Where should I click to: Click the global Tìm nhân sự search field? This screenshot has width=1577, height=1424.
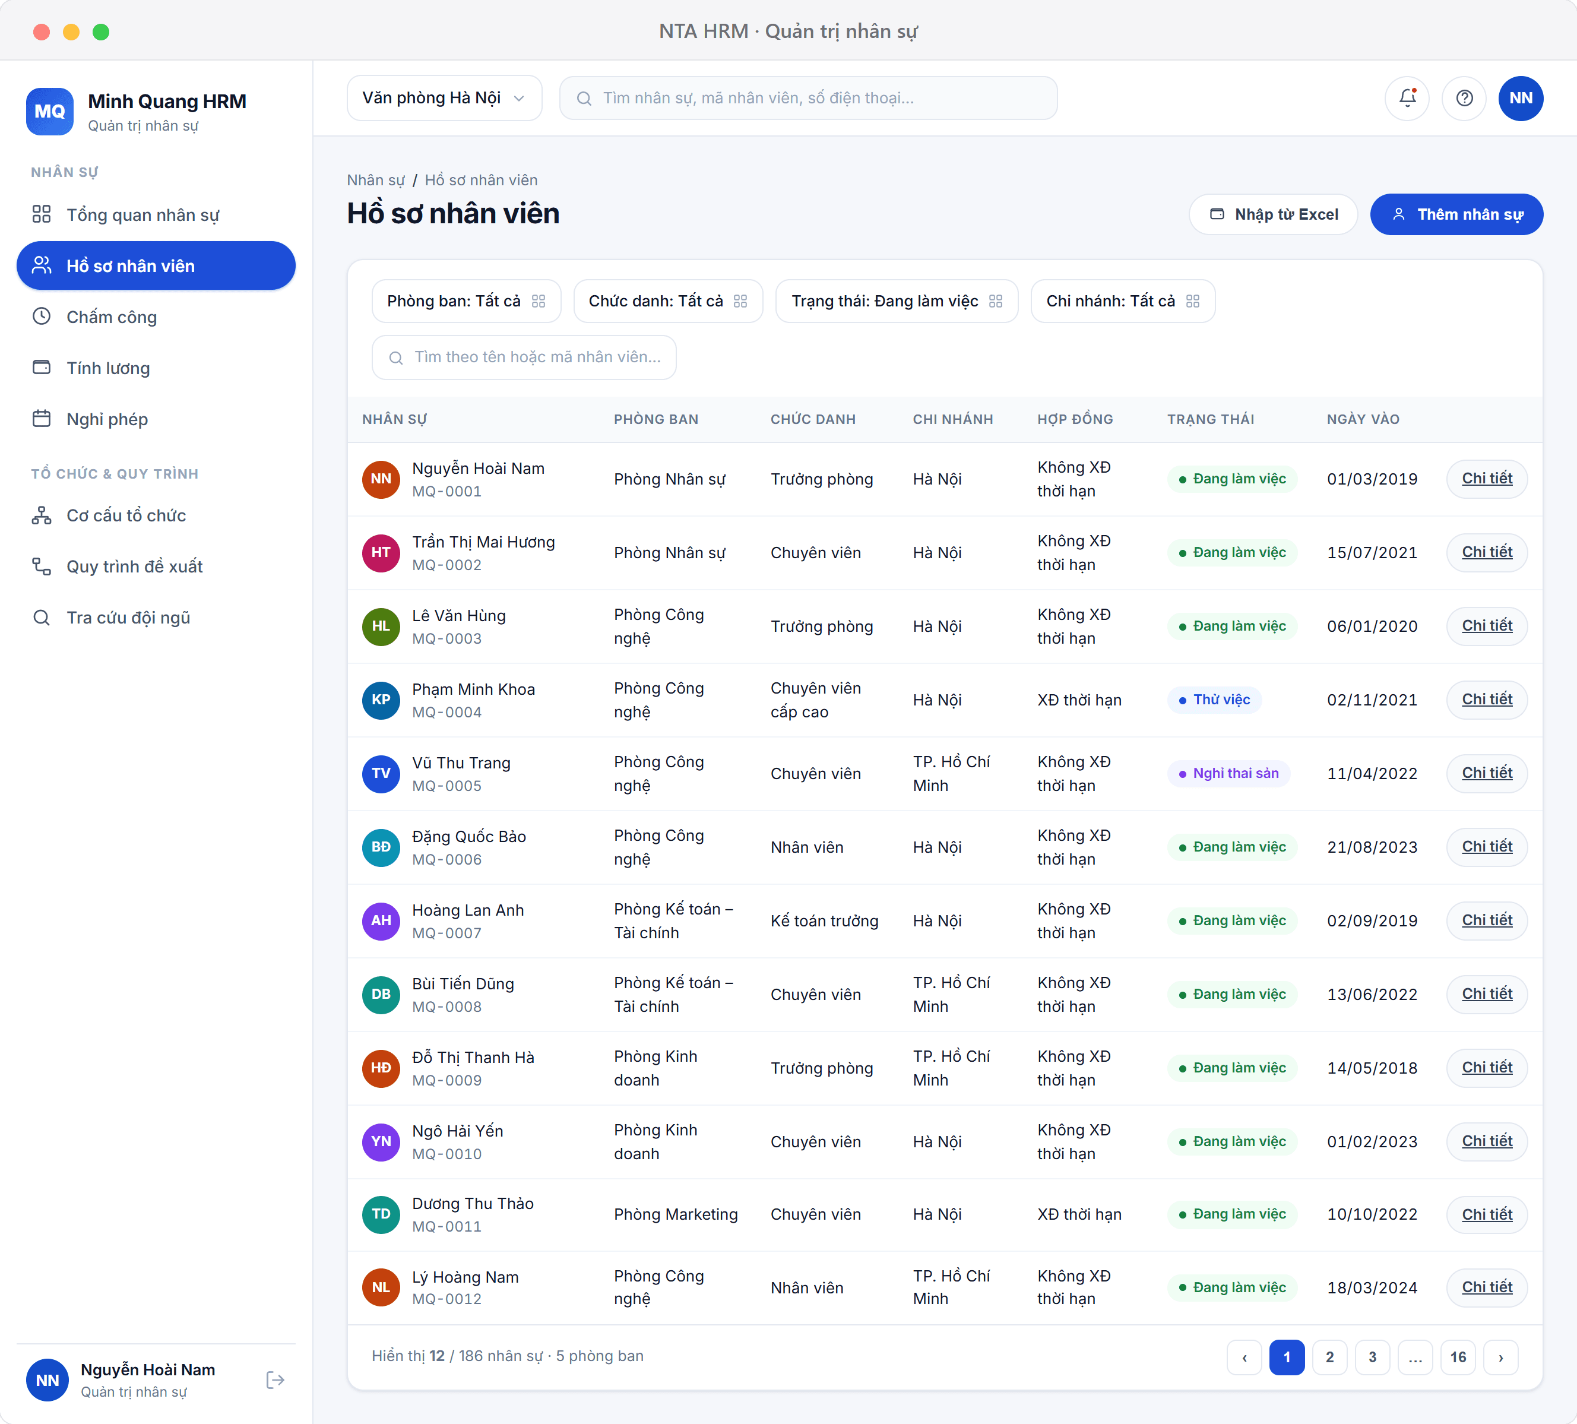[x=808, y=98]
